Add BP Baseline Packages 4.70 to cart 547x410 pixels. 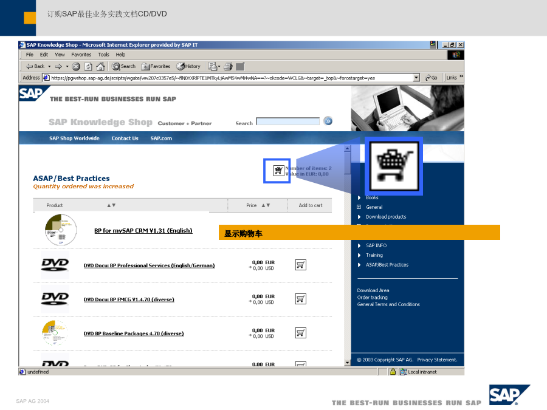click(x=301, y=333)
